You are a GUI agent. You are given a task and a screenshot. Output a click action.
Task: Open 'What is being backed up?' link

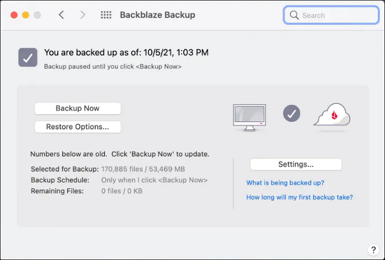[x=285, y=182]
